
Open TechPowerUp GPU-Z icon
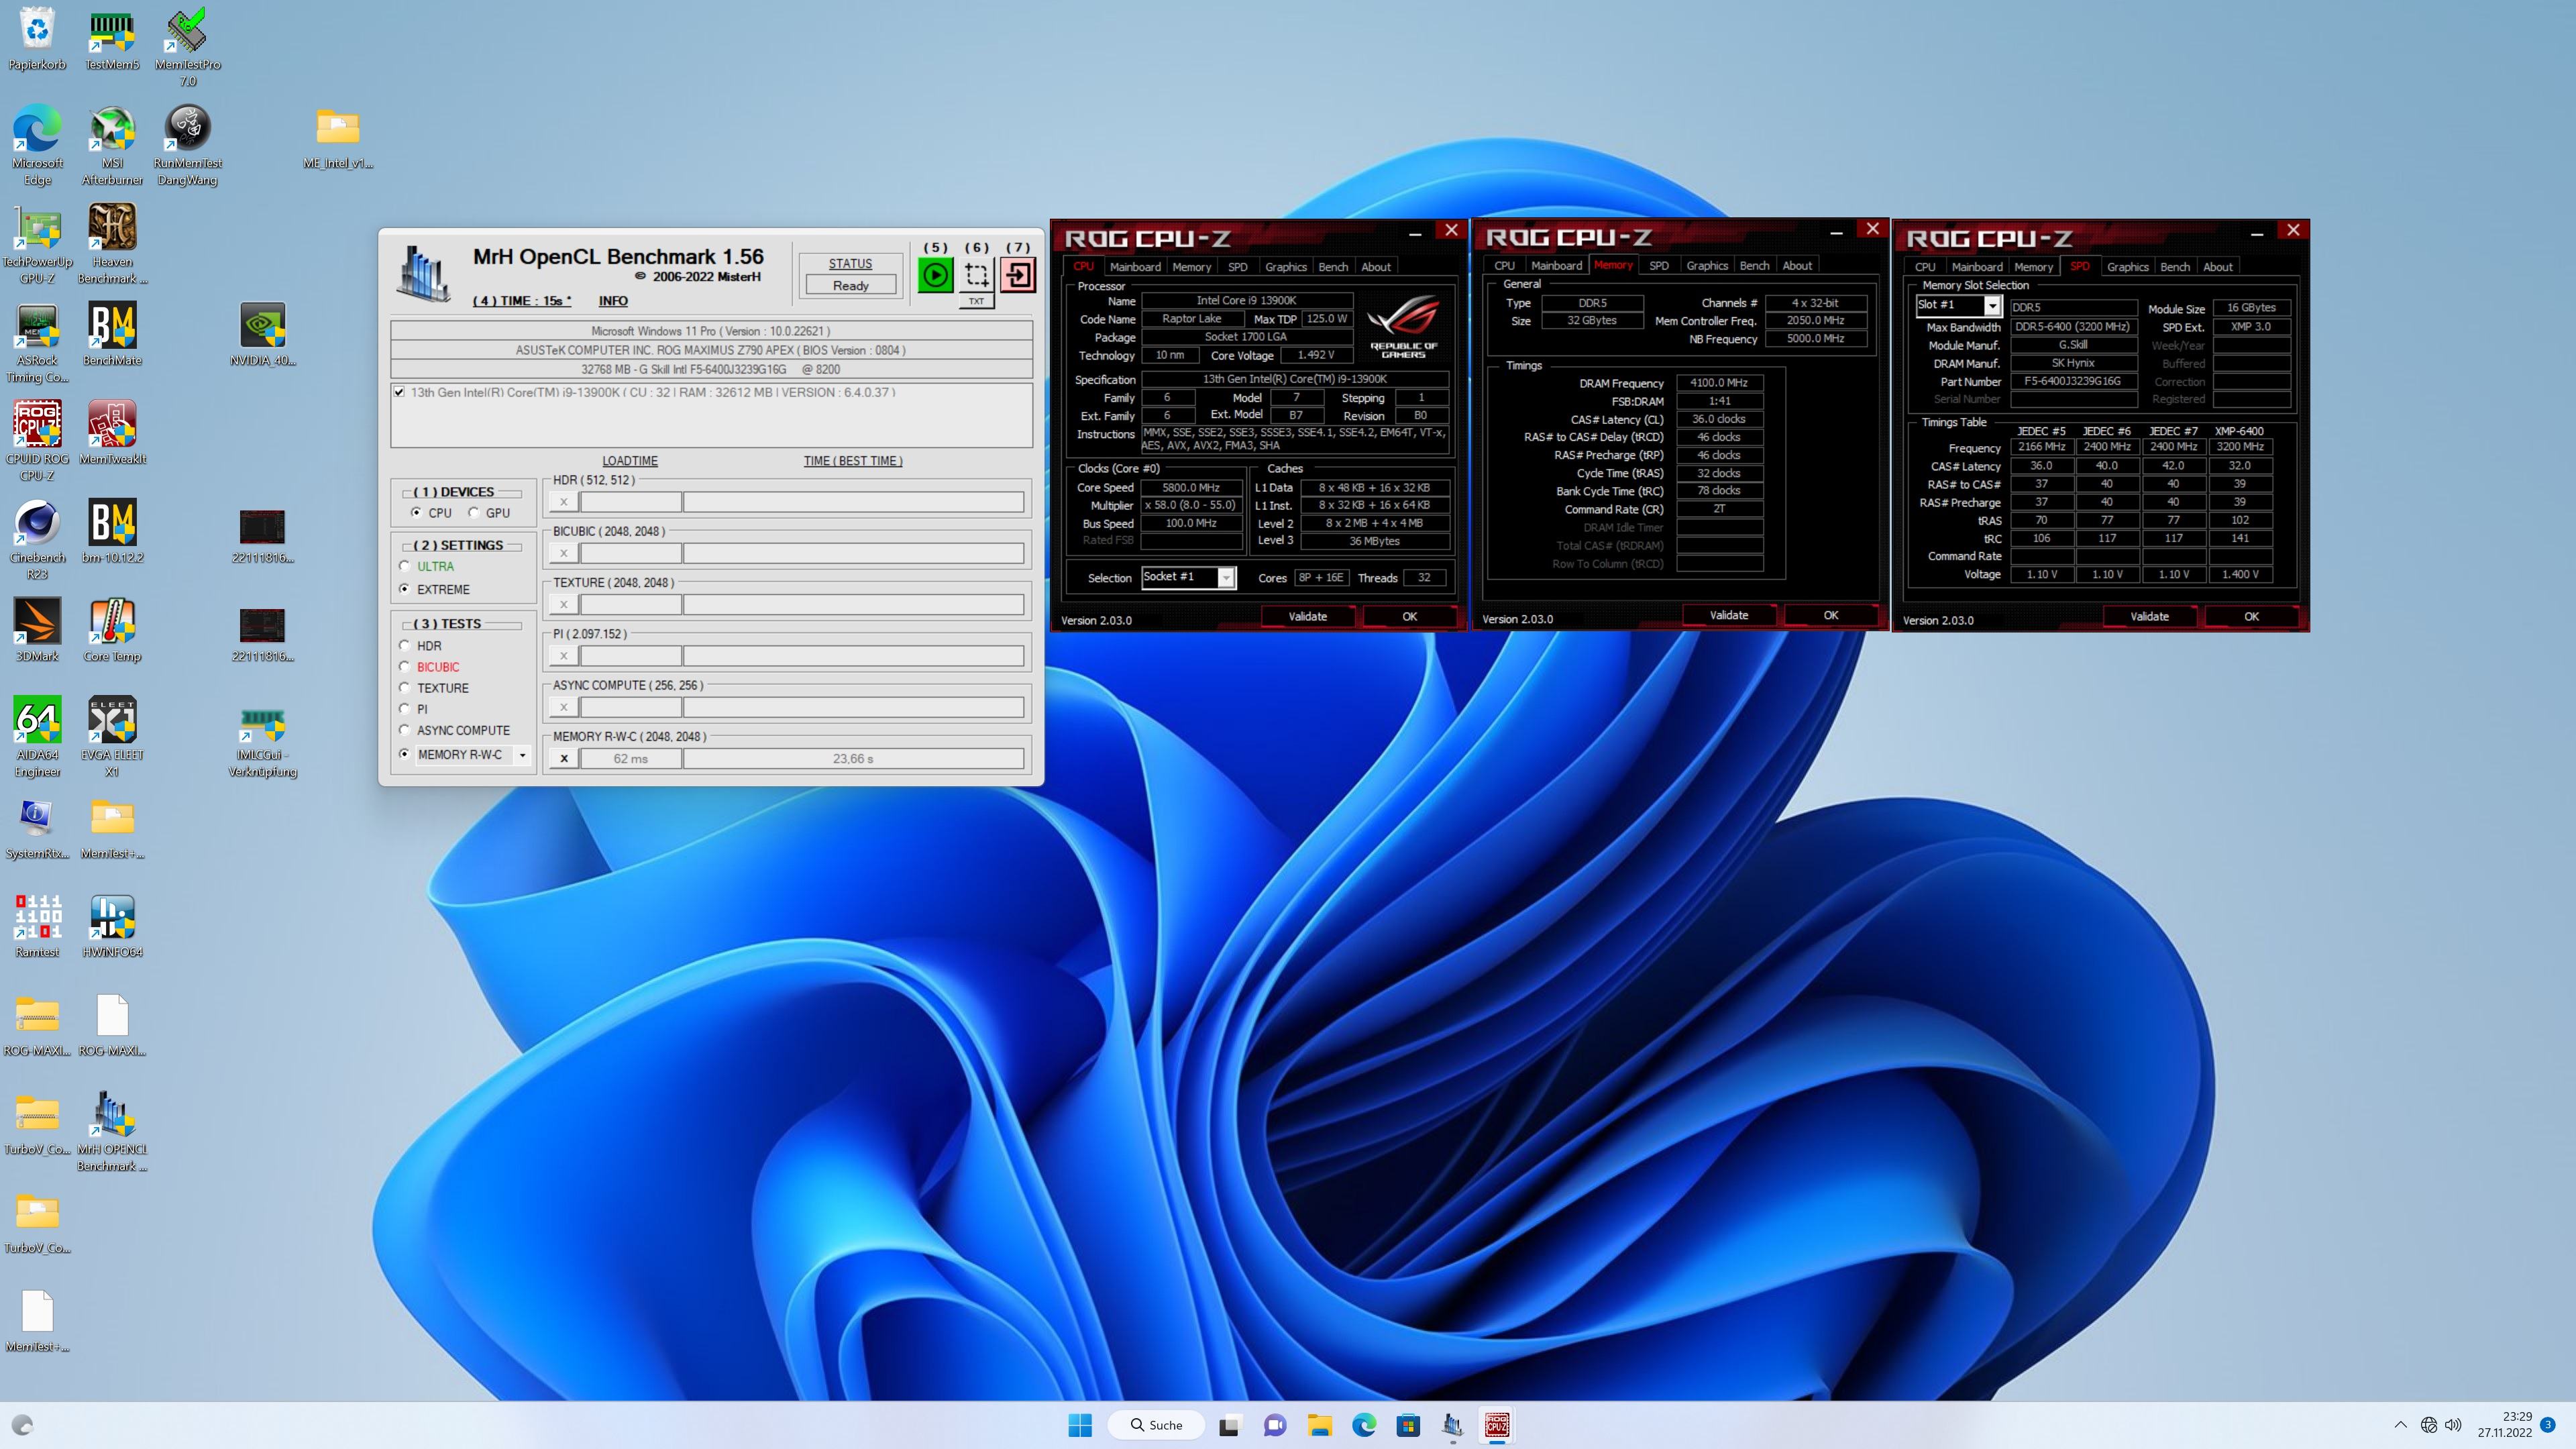pyautogui.click(x=37, y=244)
